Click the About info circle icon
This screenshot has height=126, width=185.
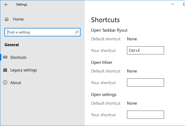coord(5,83)
